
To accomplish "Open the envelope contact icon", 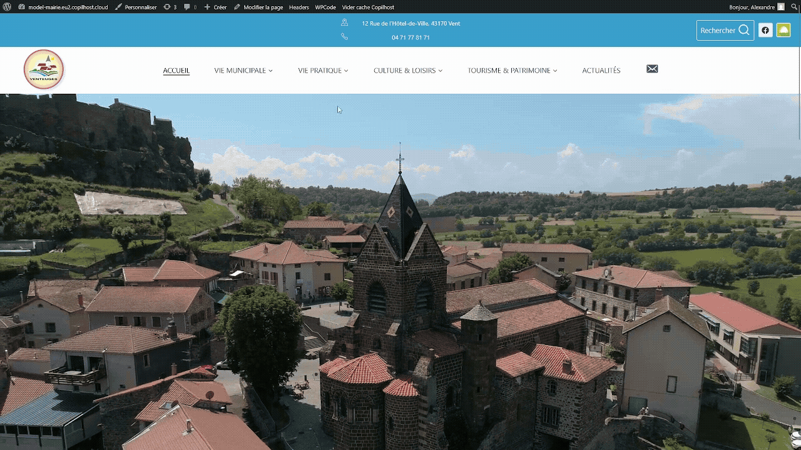I will [x=652, y=69].
